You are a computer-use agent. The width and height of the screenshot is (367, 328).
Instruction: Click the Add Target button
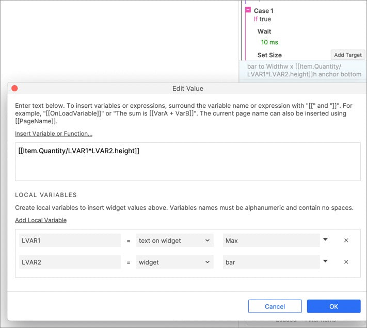point(347,55)
